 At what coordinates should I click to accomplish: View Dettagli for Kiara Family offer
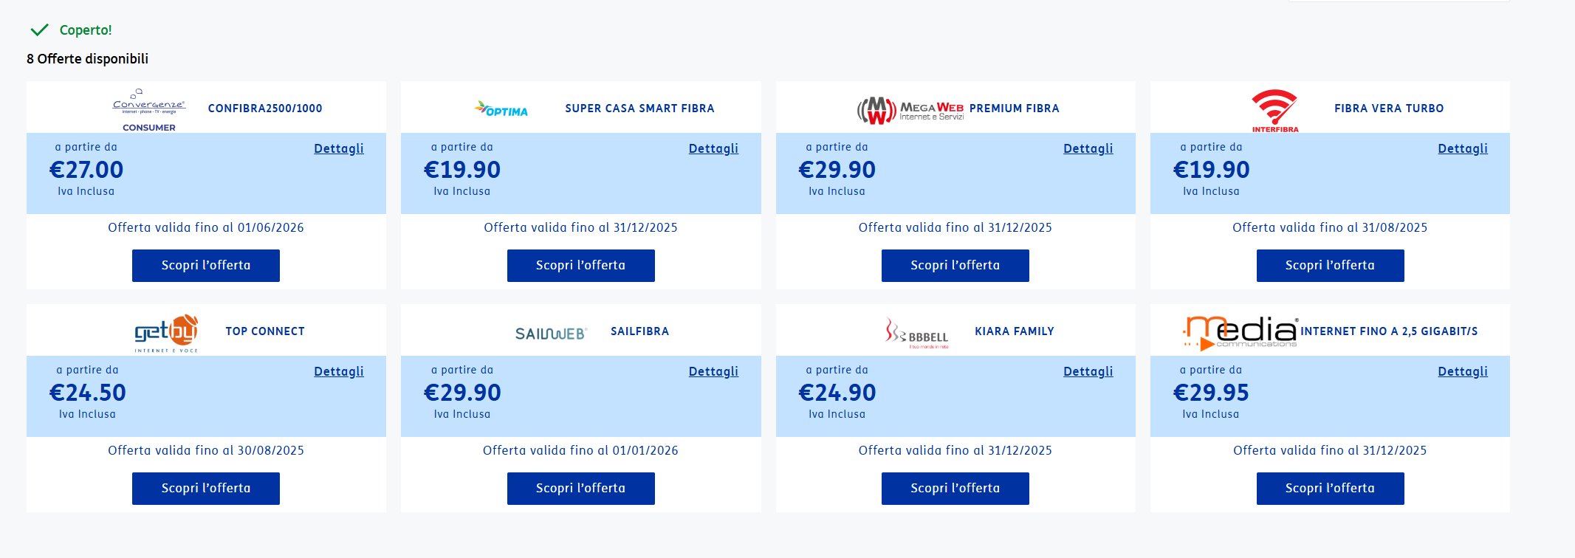point(1088,371)
